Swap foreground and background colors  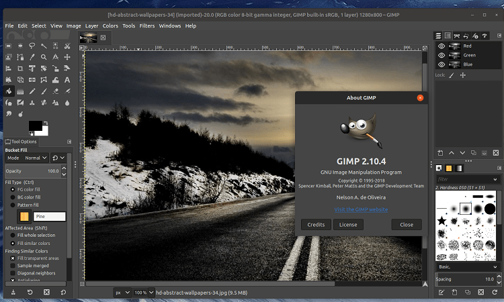(46, 123)
